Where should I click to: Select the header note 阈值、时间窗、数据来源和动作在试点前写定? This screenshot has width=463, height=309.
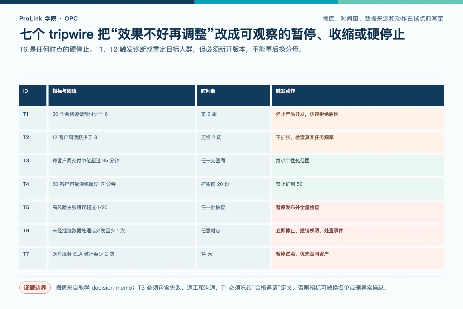pyautogui.click(x=383, y=18)
